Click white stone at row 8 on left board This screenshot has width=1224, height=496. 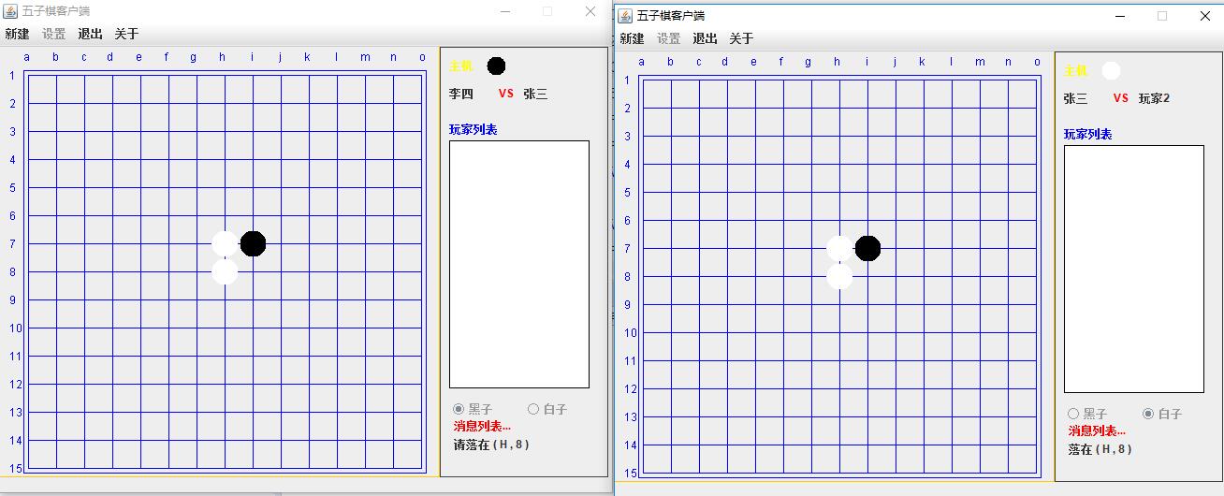[225, 271]
